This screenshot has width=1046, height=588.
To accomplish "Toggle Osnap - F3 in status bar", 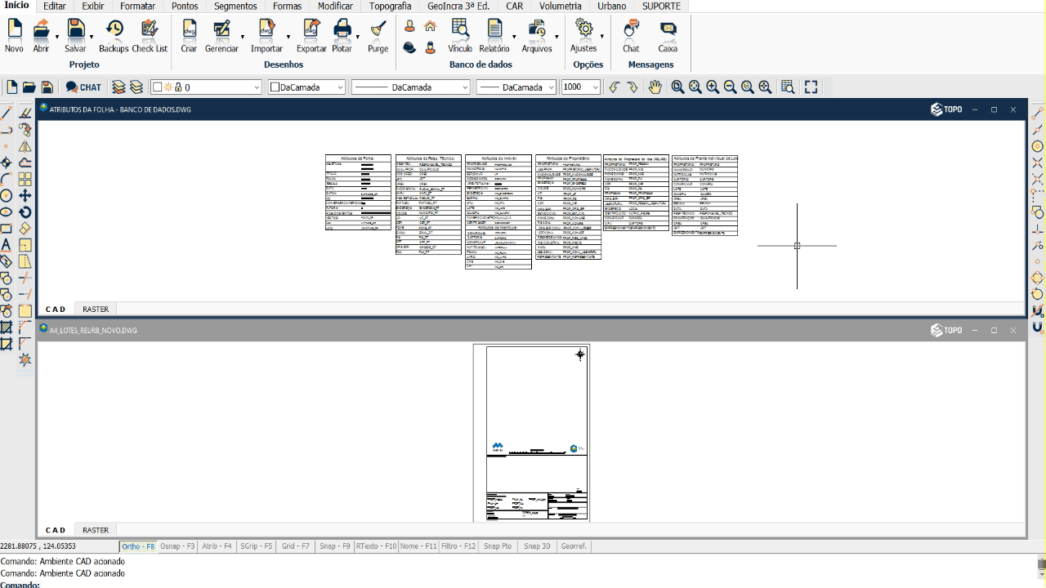I will [177, 546].
